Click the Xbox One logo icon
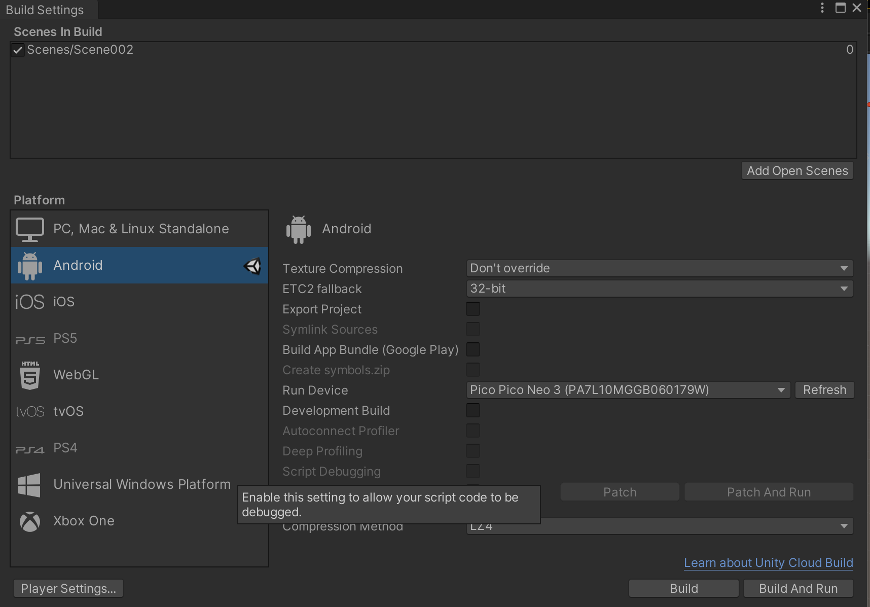 (x=30, y=521)
